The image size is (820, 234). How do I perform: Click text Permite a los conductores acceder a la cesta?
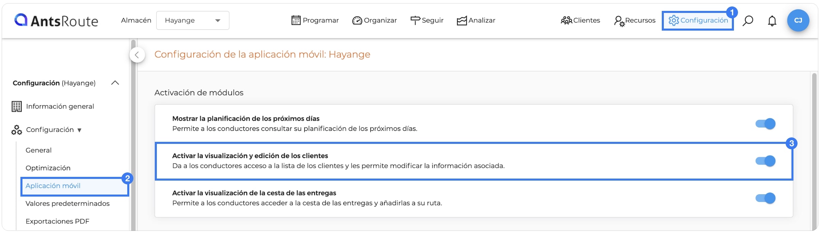pos(307,203)
